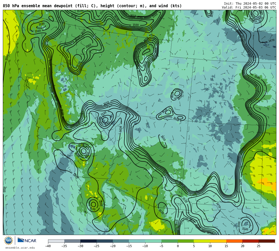Click the positive 20 colorbar tick label
The width and height of the screenshot is (279, 251).
point(243,246)
